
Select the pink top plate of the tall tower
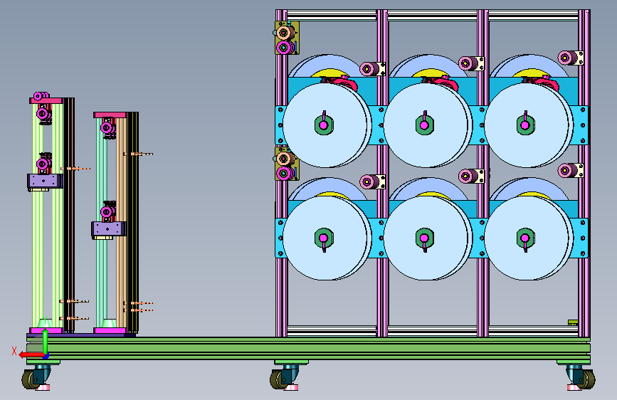[46, 101]
